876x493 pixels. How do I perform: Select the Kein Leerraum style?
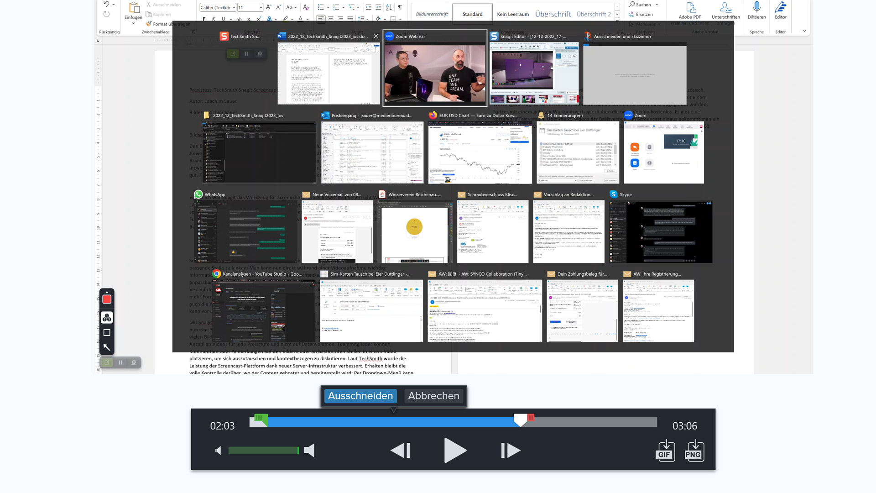pyautogui.click(x=513, y=14)
